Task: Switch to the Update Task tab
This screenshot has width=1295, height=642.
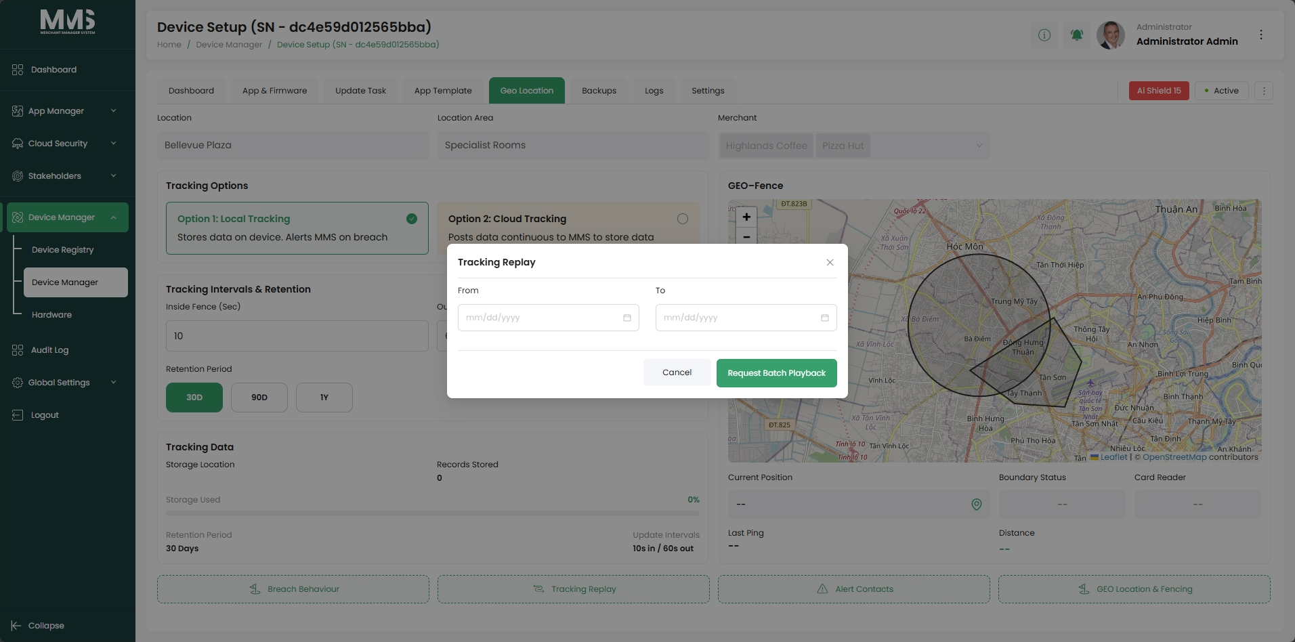Action: [x=360, y=91]
